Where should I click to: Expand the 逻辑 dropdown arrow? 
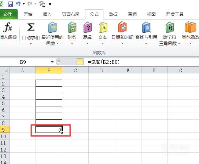[87, 44]
